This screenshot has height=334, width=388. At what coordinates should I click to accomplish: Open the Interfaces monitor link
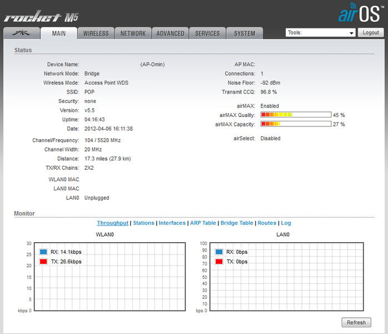click(172, 223)
